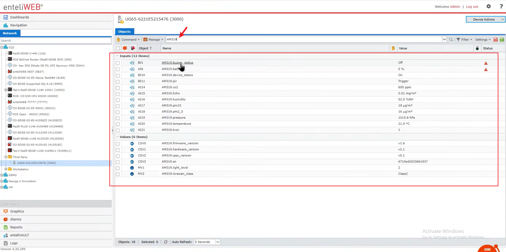The image size is (506, 252).
Task: Collapse the Inputs (12 Items) group
Action: [117, 56]
